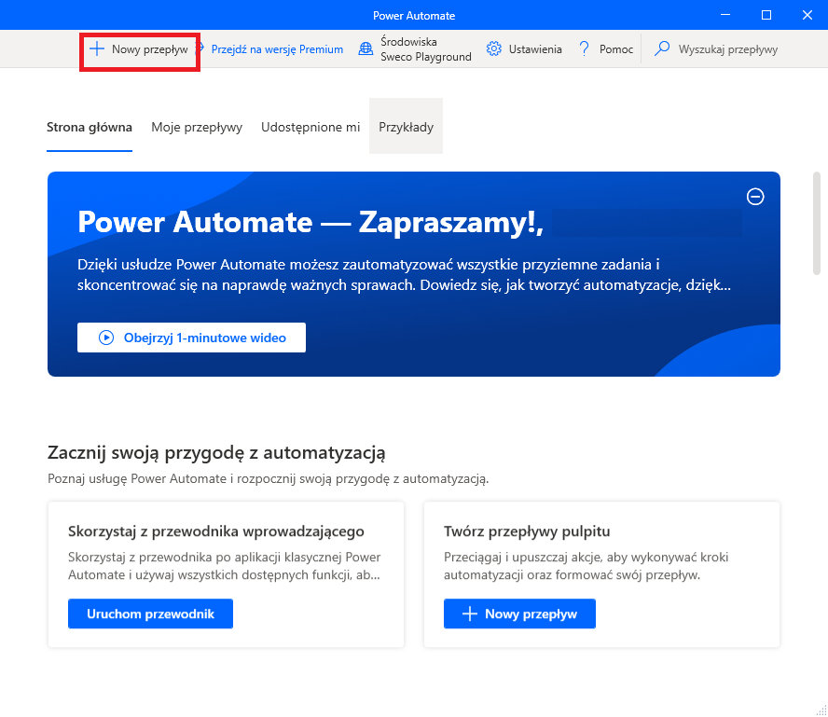Image resolution: width=828 pixels, height=717 pixels.
Task: Switch to the Moje przepływy tab
Action: pyautogui.click(x=197, y=127)
